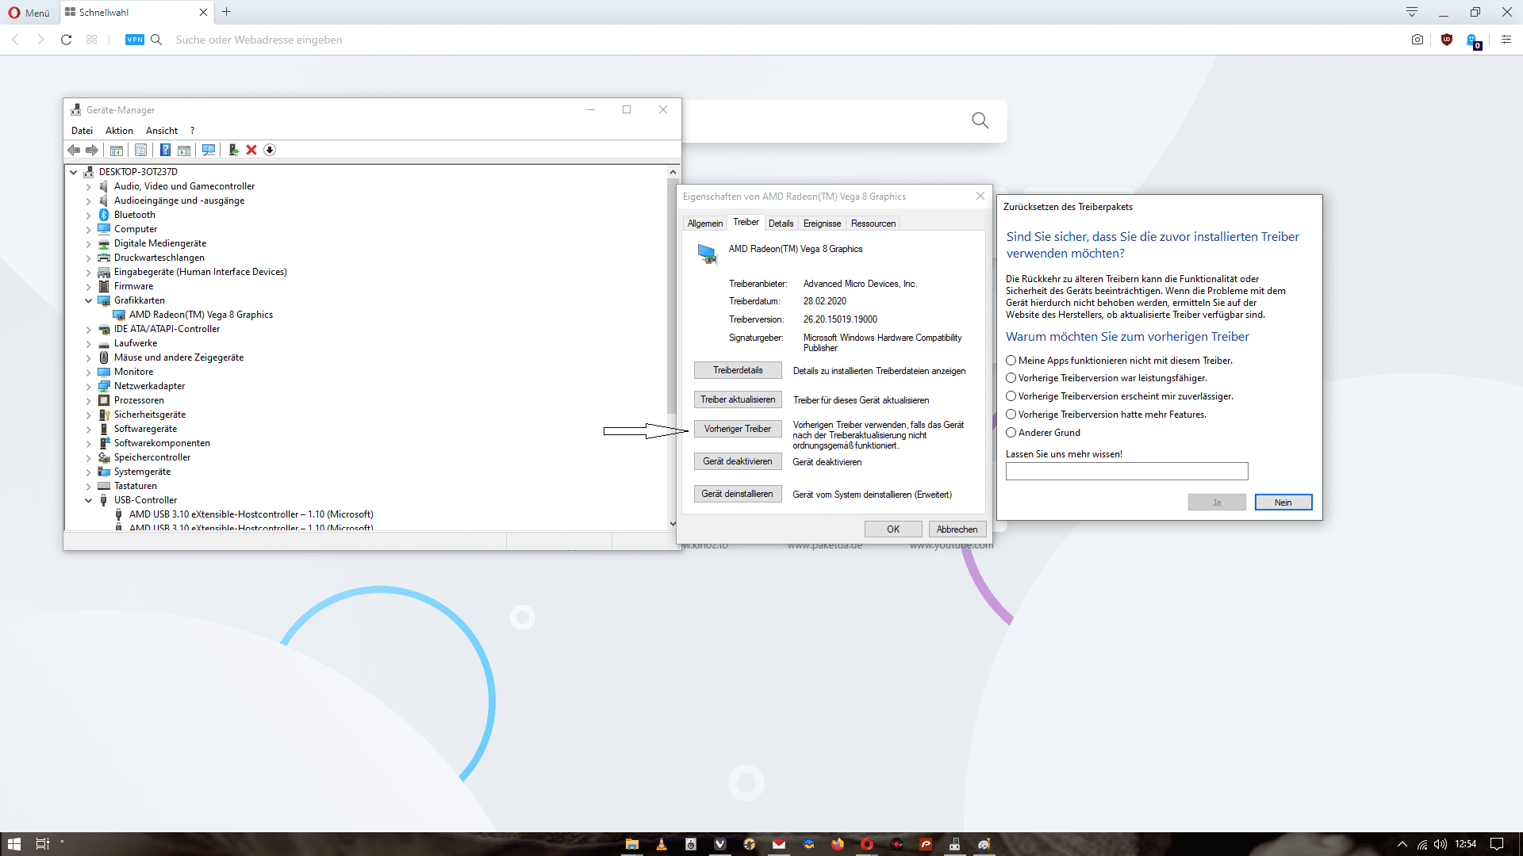This screenshot has height=856, width=1523.
Task: Open Firefox from the taskbar
Action: [838, 844]
